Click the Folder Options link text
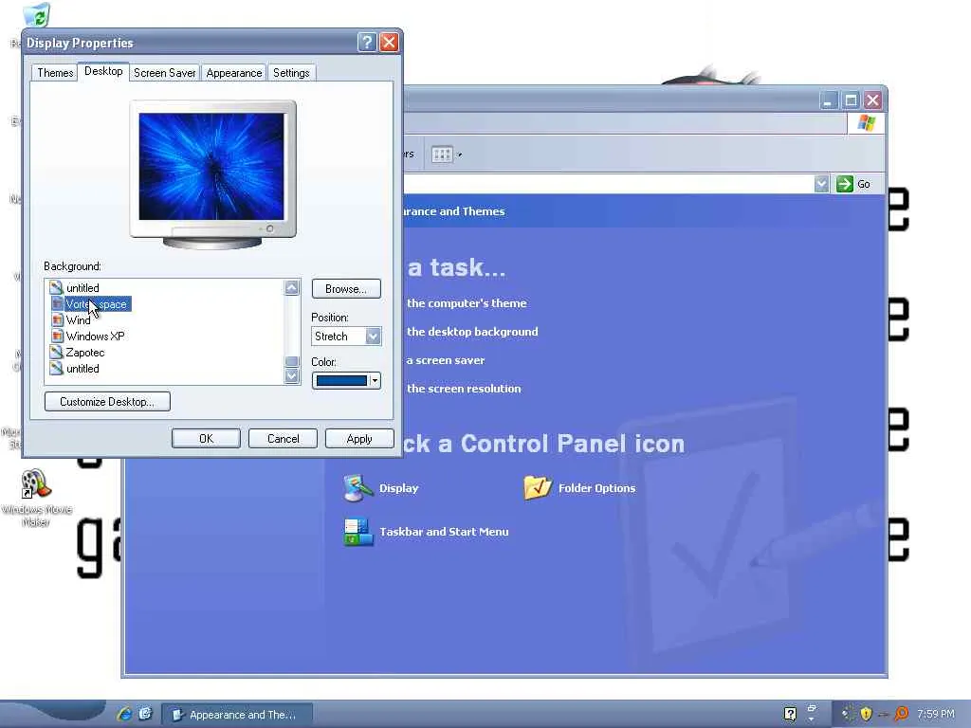971x728 pixels. click(597, 488)
